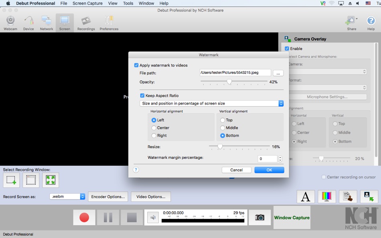Toggle Keep Aspect Ratio checkbox
This screenshot has height=238, width=381.
142,95
